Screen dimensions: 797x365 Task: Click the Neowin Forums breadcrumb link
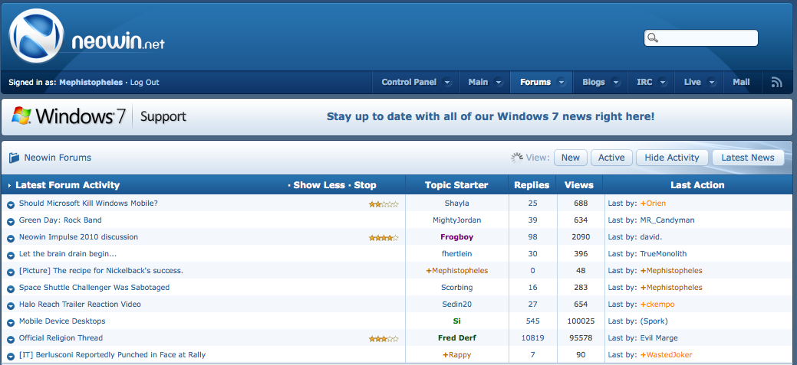point(58,158)
